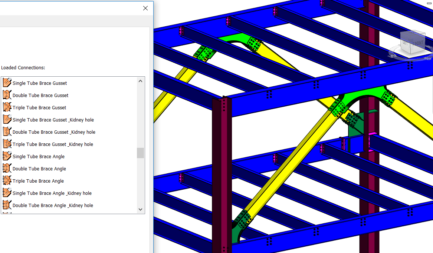Select the Double Tube Brace Angle icon

point(7,168)
